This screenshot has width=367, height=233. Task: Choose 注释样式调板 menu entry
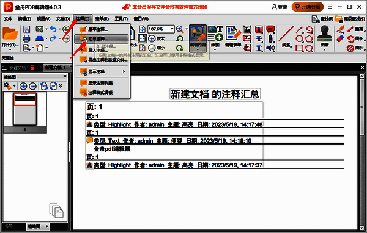[x=102, y=93]
